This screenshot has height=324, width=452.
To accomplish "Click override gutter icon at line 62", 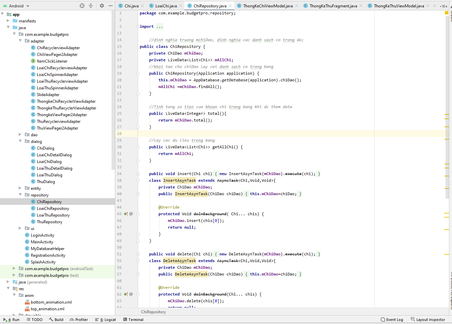I will (x=126, y=294).
